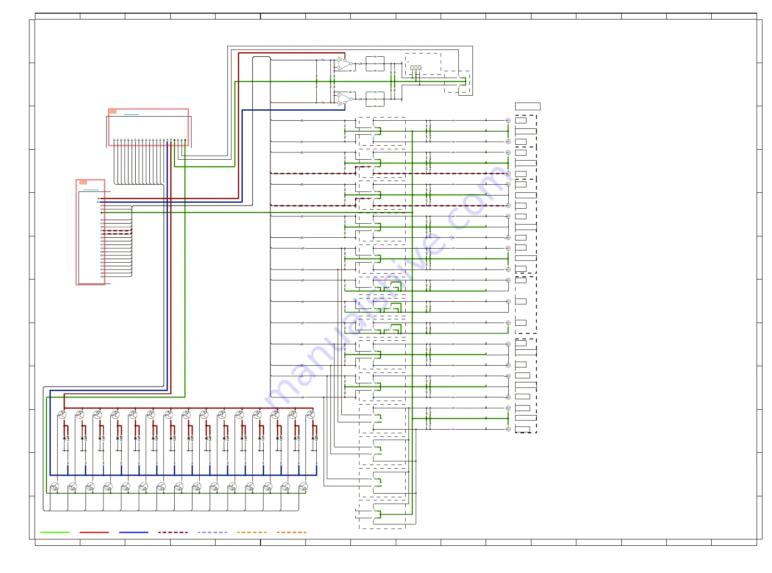
Task: Select the purple dashed legend swatch
Action: (212, 532)
